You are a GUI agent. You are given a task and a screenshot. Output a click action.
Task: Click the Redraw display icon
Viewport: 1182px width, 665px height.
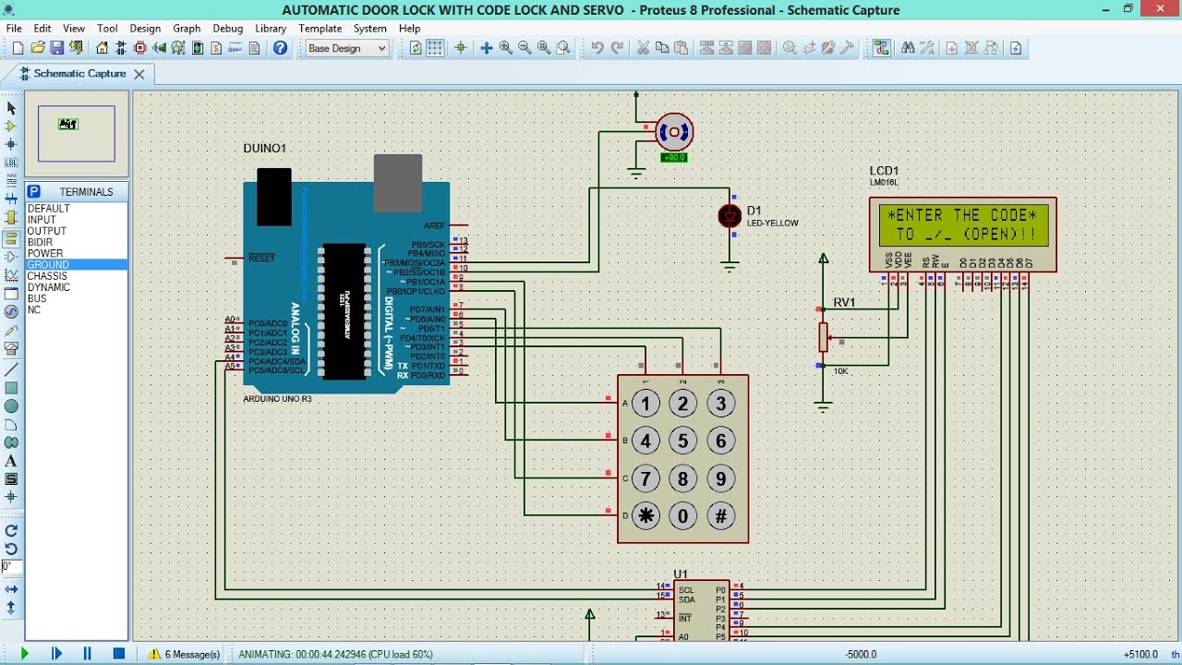pos(416,48)
